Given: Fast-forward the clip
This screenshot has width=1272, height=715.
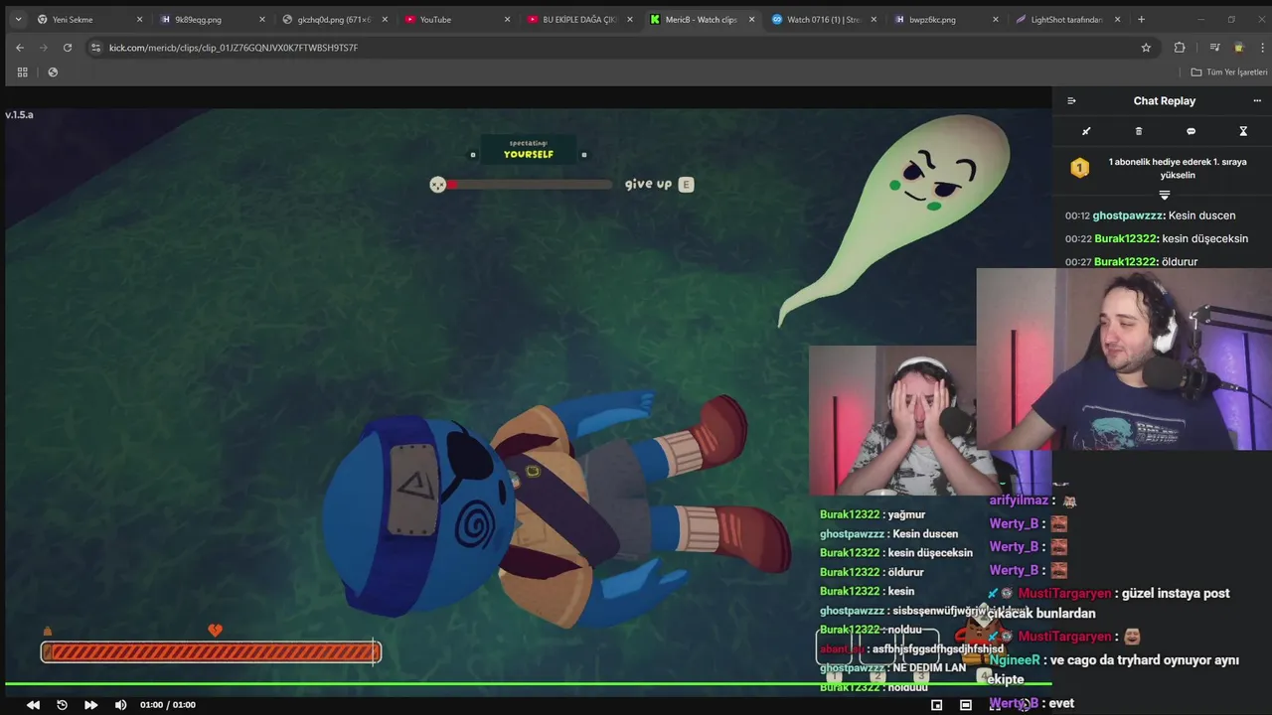Looking at the screenshot, I should 90,705.
